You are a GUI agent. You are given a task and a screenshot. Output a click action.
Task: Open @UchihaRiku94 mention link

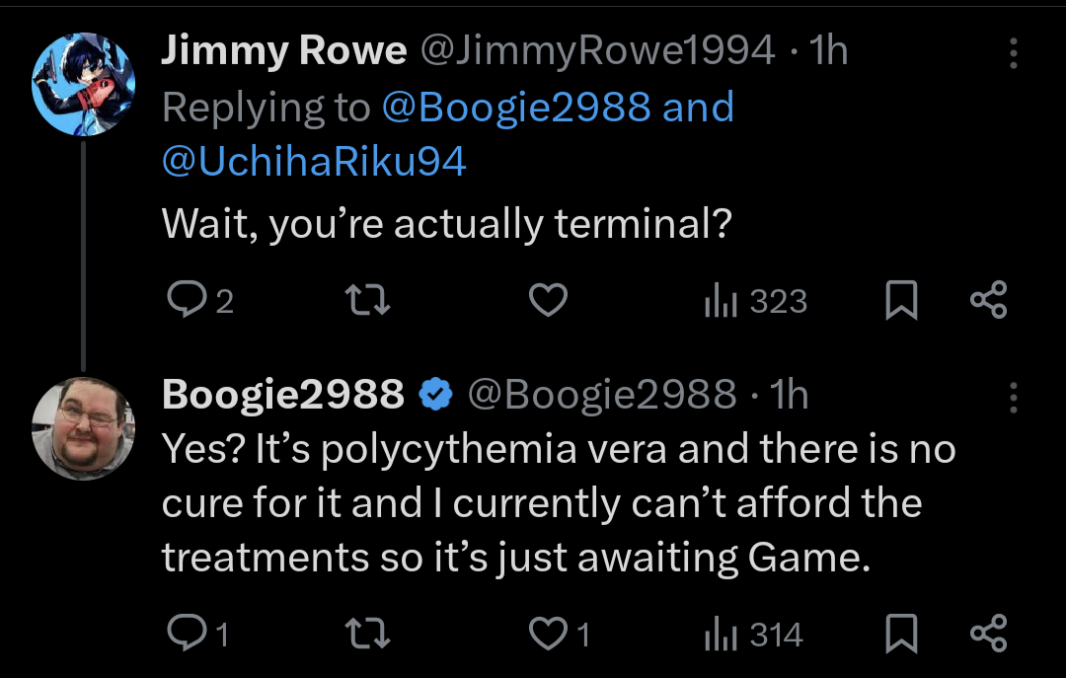pyautogui.click(x=314, y=162)
